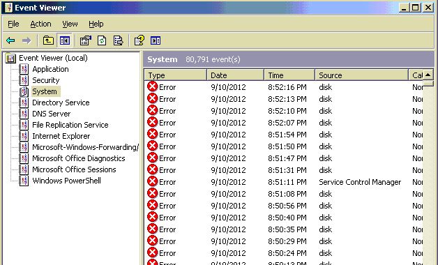Select the disk error at 8:50:56 PM

[284, 206]
